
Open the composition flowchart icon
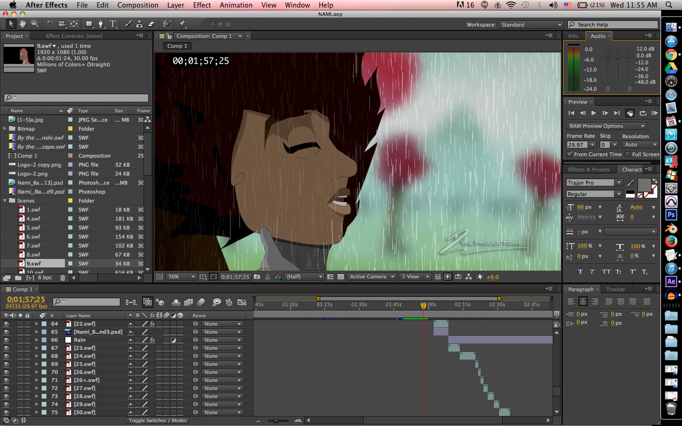469,277
